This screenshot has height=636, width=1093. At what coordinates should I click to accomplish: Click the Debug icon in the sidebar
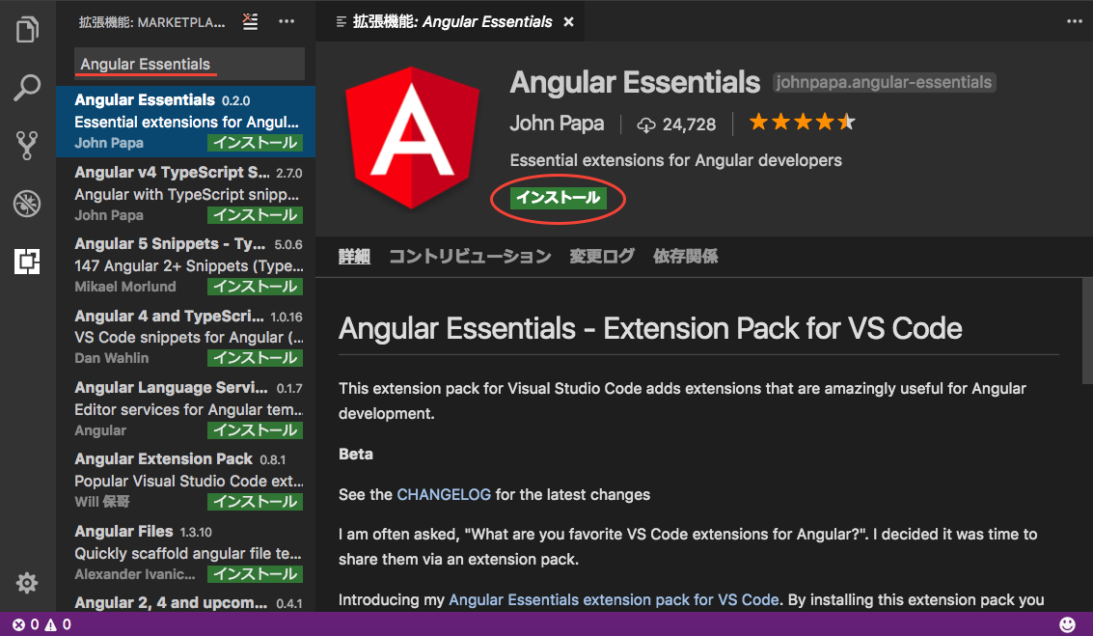tap(27, 204)
